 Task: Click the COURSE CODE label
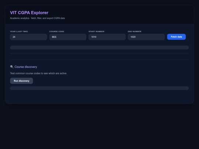point(57,31)
